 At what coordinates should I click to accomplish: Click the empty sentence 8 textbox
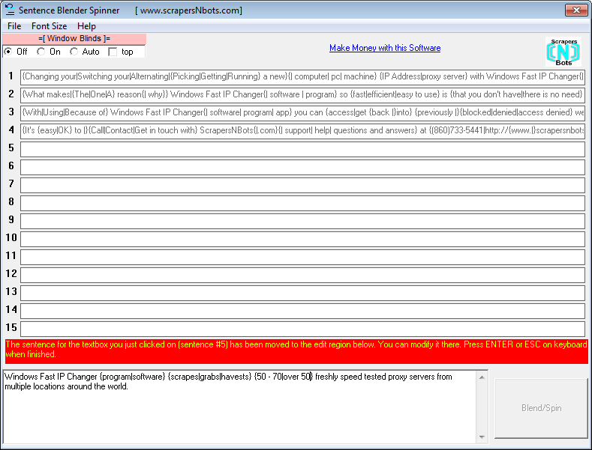point(302,203)
